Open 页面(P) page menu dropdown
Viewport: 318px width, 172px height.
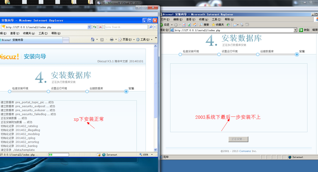tap(126, 39)
